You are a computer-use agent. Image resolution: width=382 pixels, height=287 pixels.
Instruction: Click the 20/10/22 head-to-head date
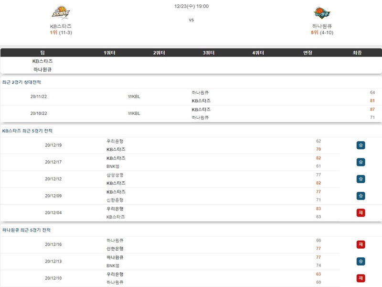tap(39, 113)
